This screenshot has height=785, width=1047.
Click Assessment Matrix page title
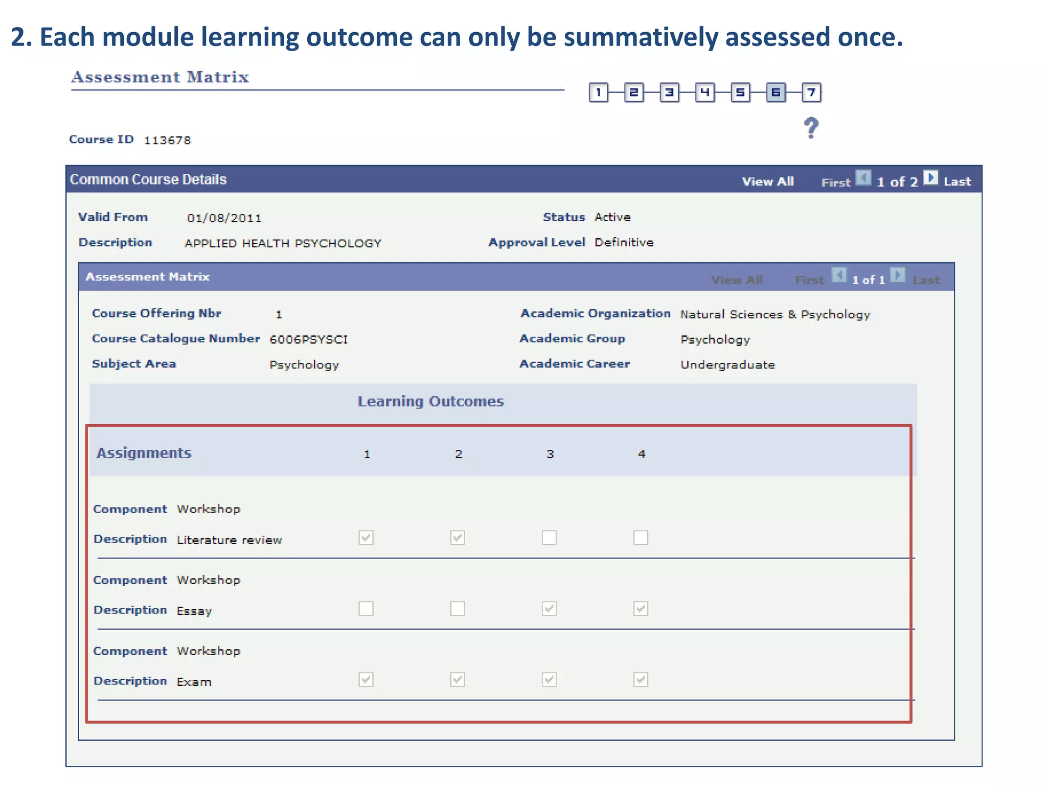(x=160, y=77)
